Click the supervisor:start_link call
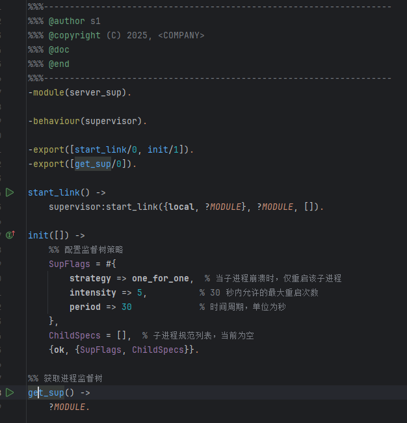The image size is (407, 423). click(x=103, y=207)
